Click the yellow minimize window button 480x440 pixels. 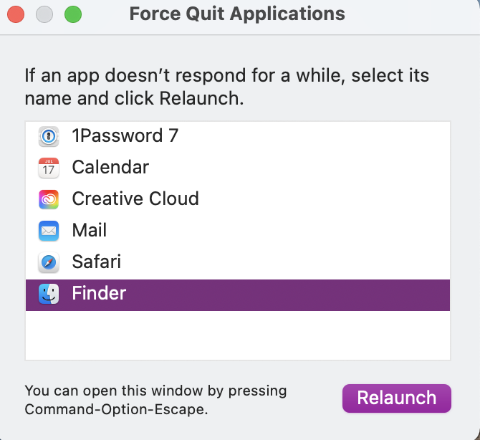click(x=44, y=14)
